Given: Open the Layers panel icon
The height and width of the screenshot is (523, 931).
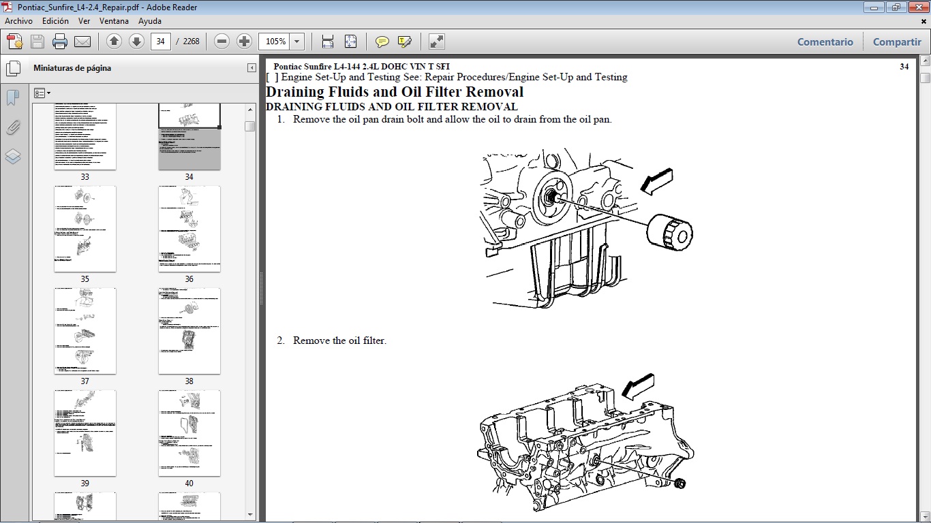Looking at the screenshot, I should [13, 157].
